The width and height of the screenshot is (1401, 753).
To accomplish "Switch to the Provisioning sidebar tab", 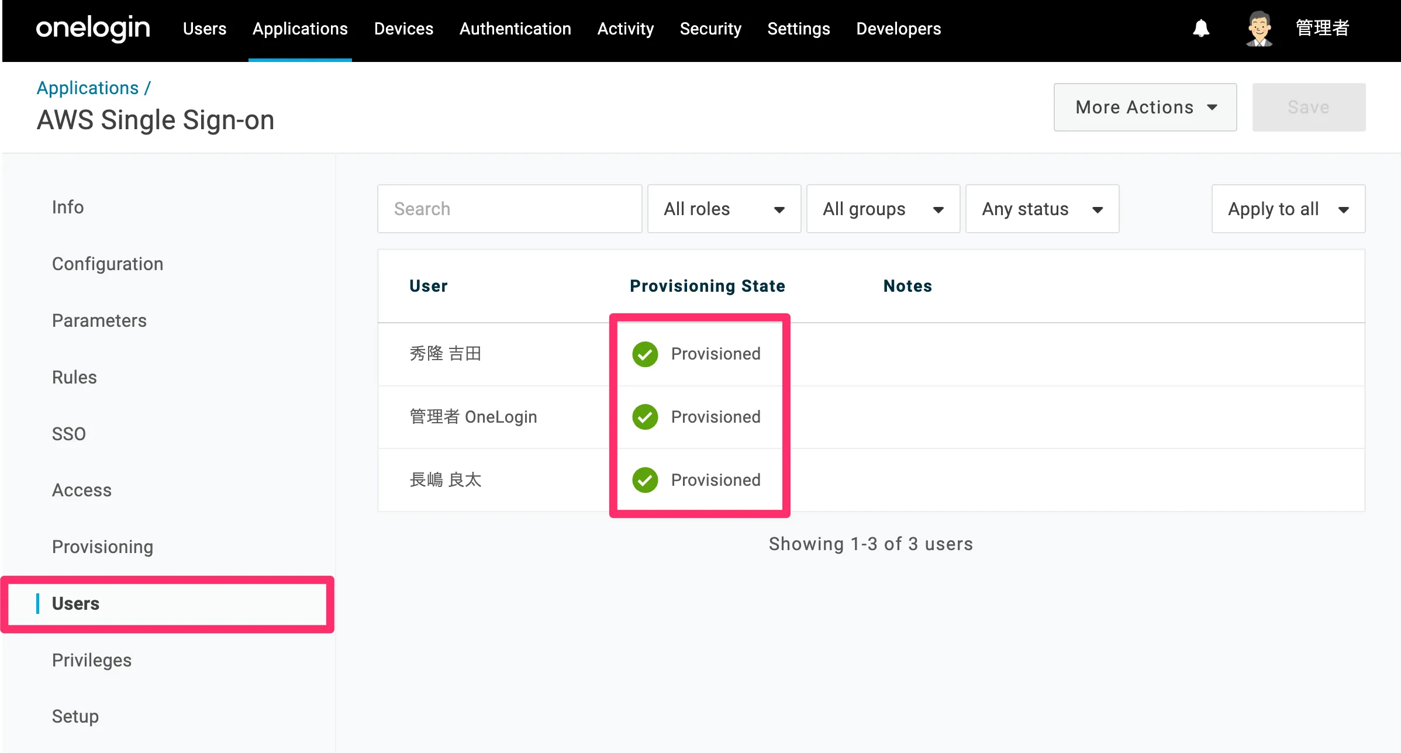I will [x=102, y=547].
